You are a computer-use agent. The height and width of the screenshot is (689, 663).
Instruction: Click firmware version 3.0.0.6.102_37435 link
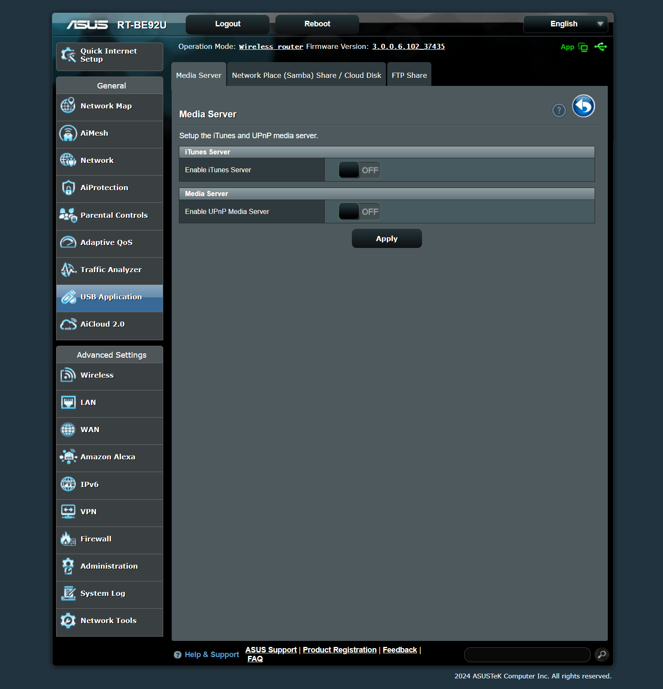408,46
